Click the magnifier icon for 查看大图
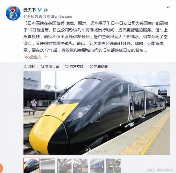176x173 pixels. 42,67
